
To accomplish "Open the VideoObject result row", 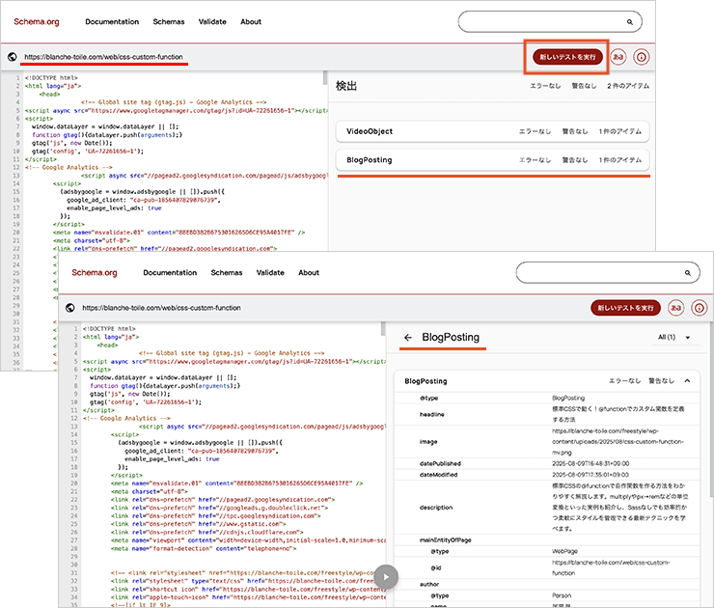I will (x=493, y=131).
